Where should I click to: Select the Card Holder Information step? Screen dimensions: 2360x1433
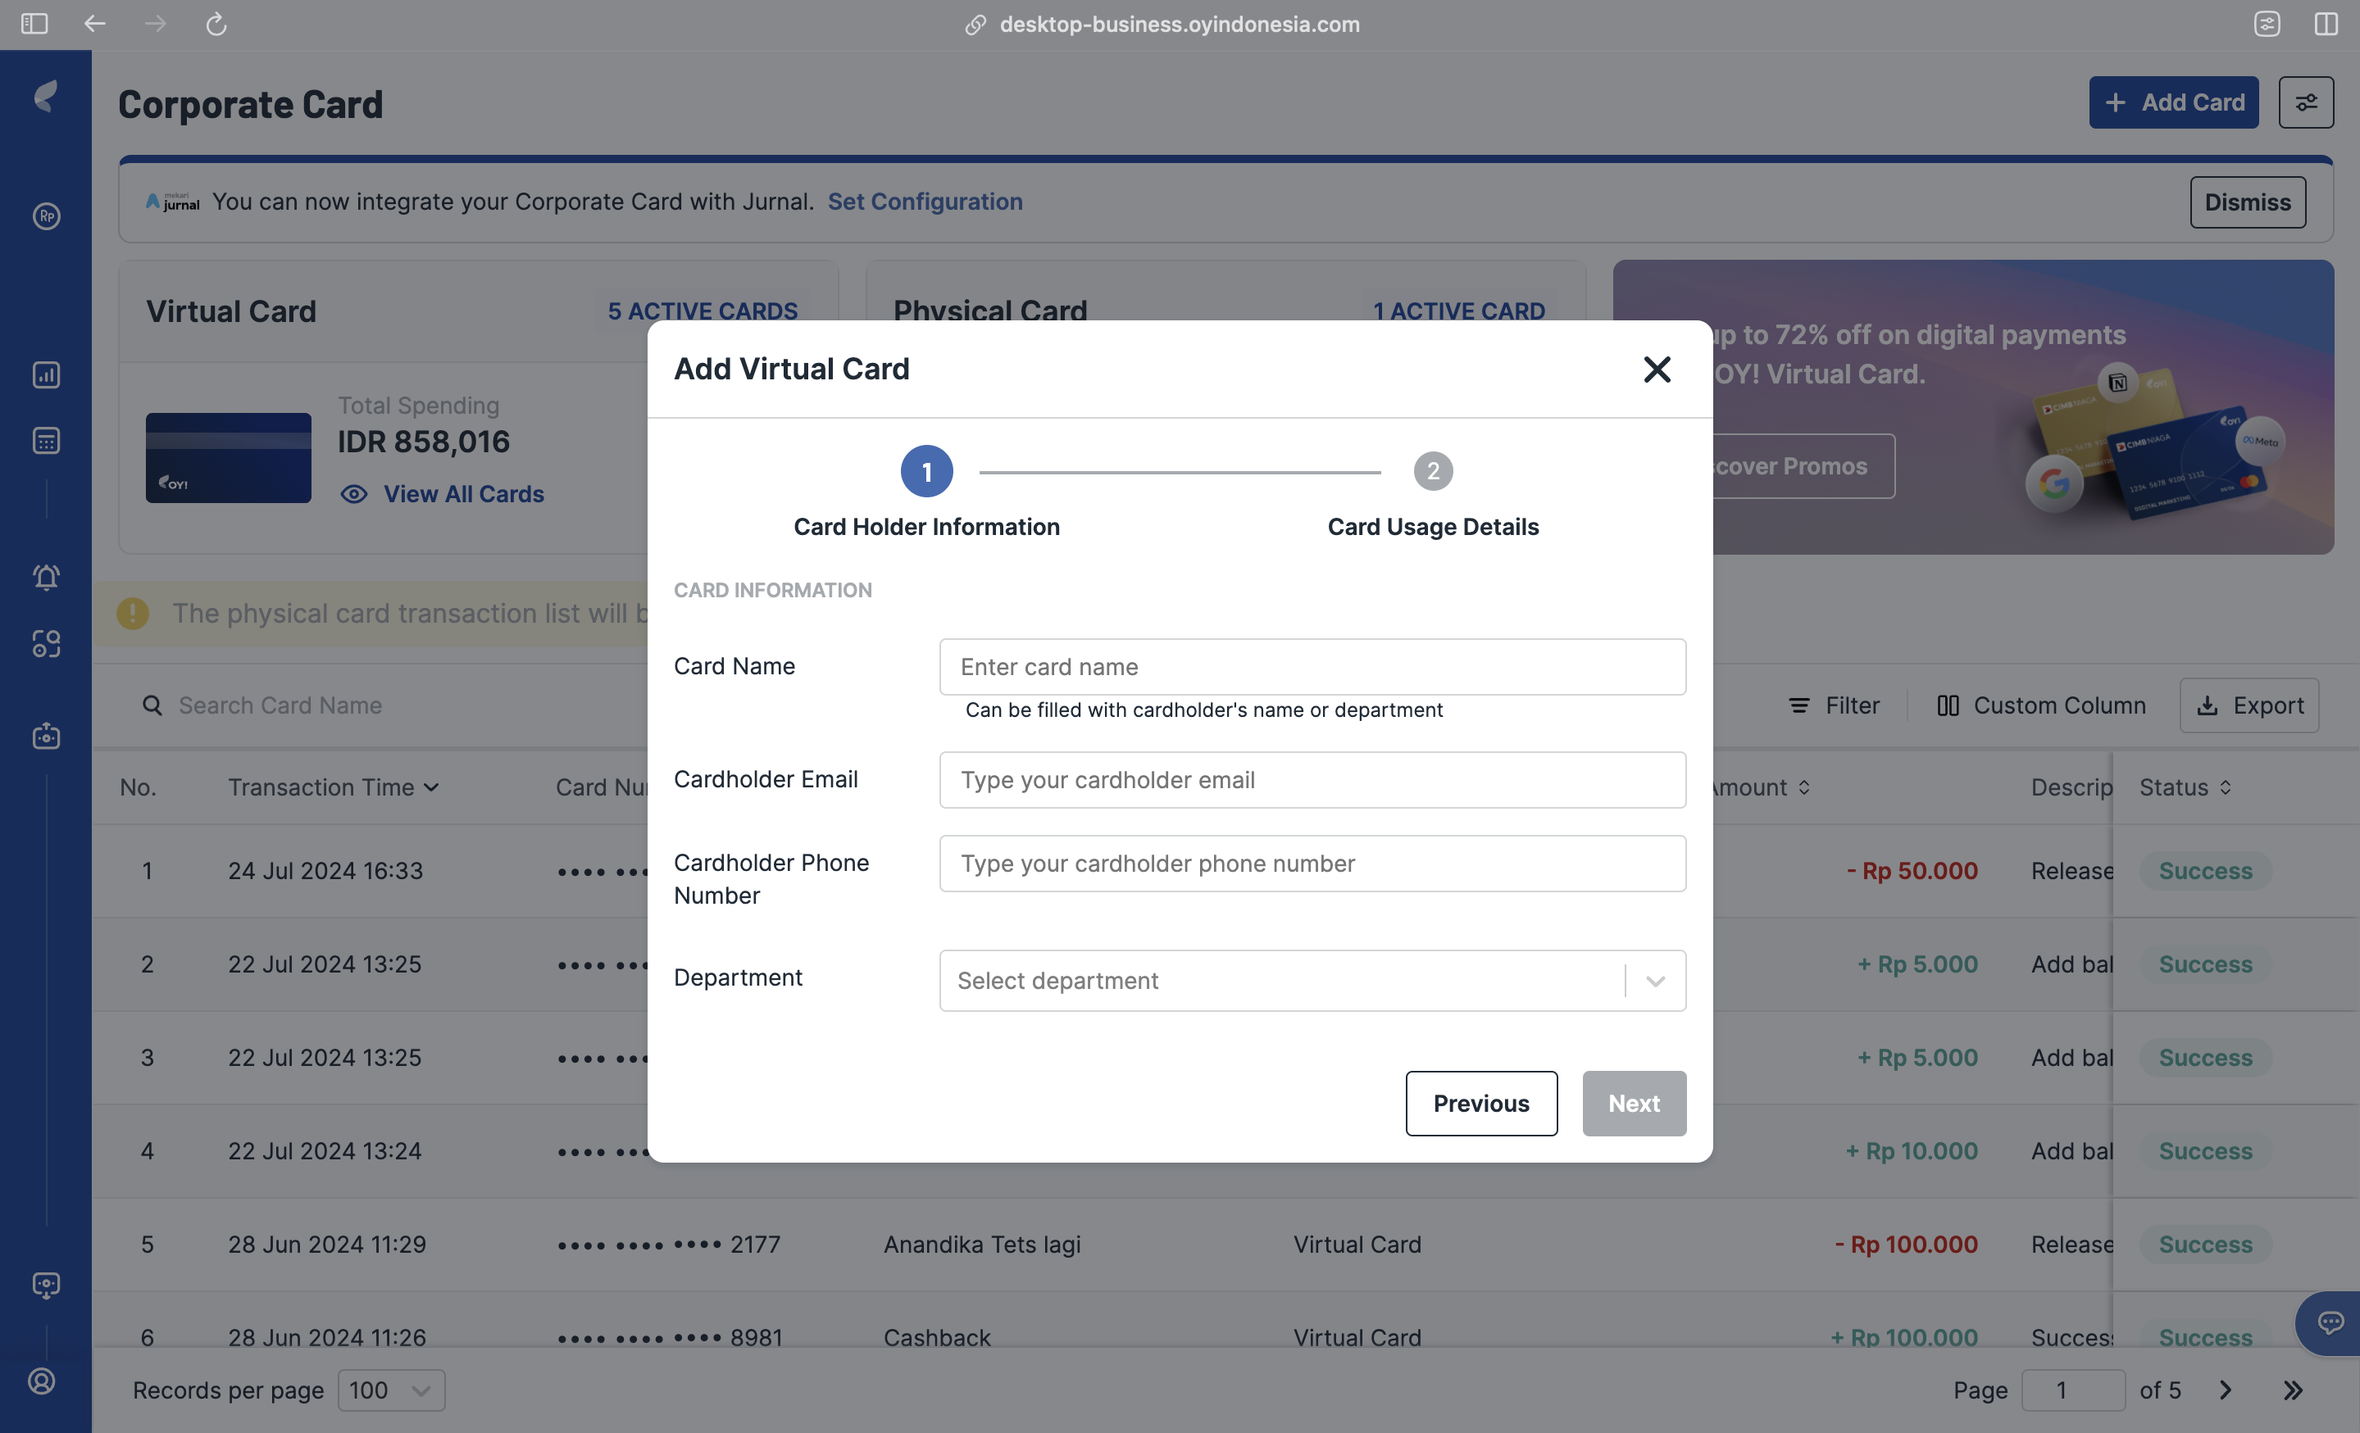pyautogui.click(x=925, y=471)
